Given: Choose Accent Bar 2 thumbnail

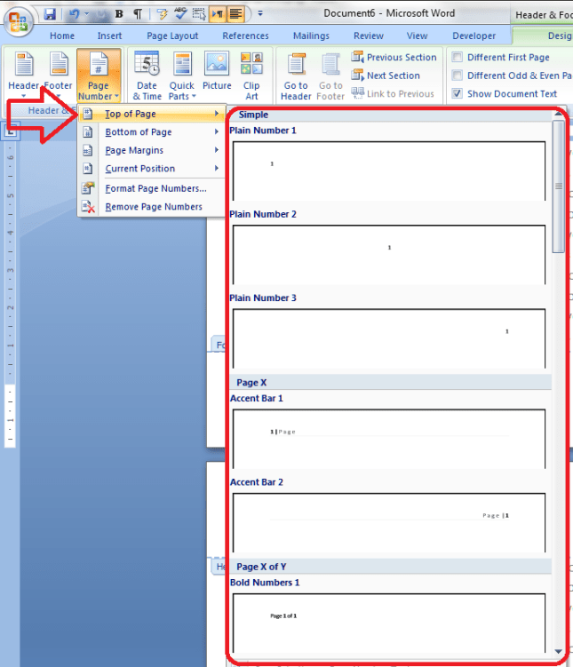Looking at the screenshot, I should click(x=389, y=523).
